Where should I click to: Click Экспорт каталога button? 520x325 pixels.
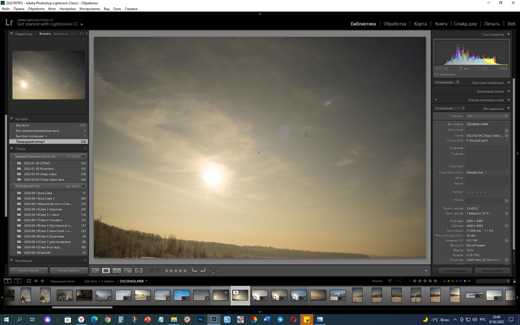[x=68, y=271]
